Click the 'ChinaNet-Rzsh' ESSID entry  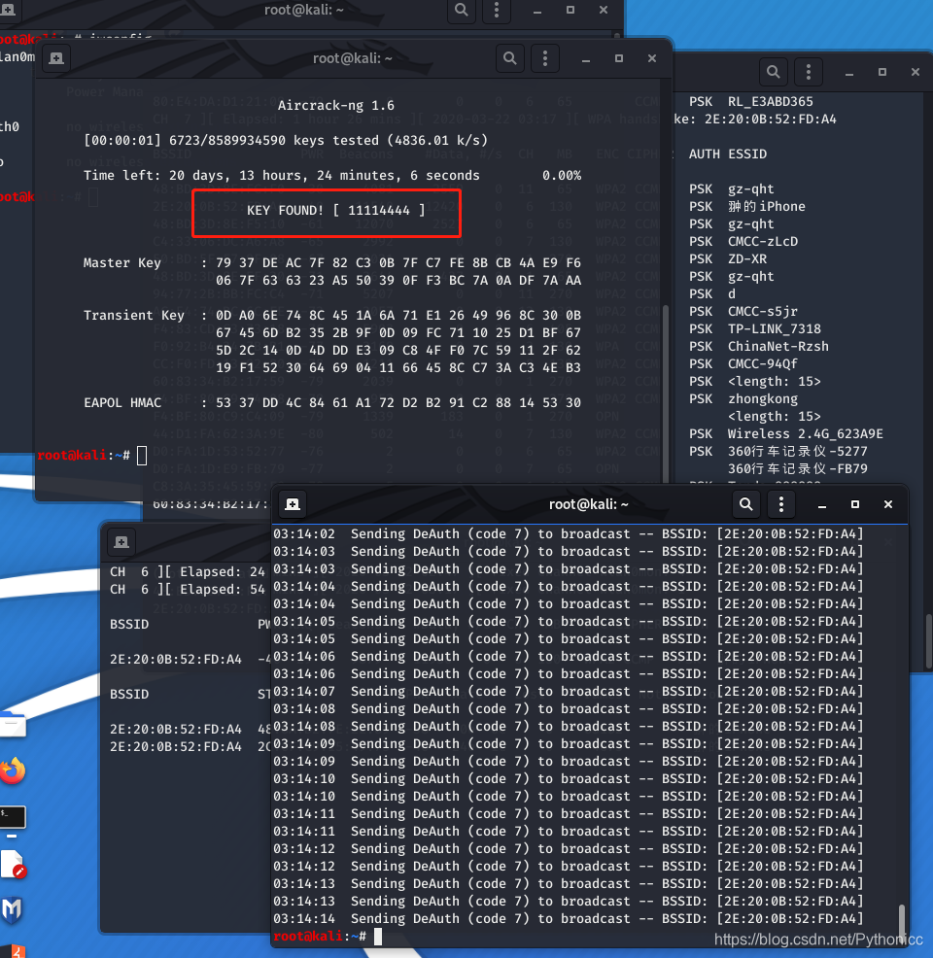click(x=777, y=347)
